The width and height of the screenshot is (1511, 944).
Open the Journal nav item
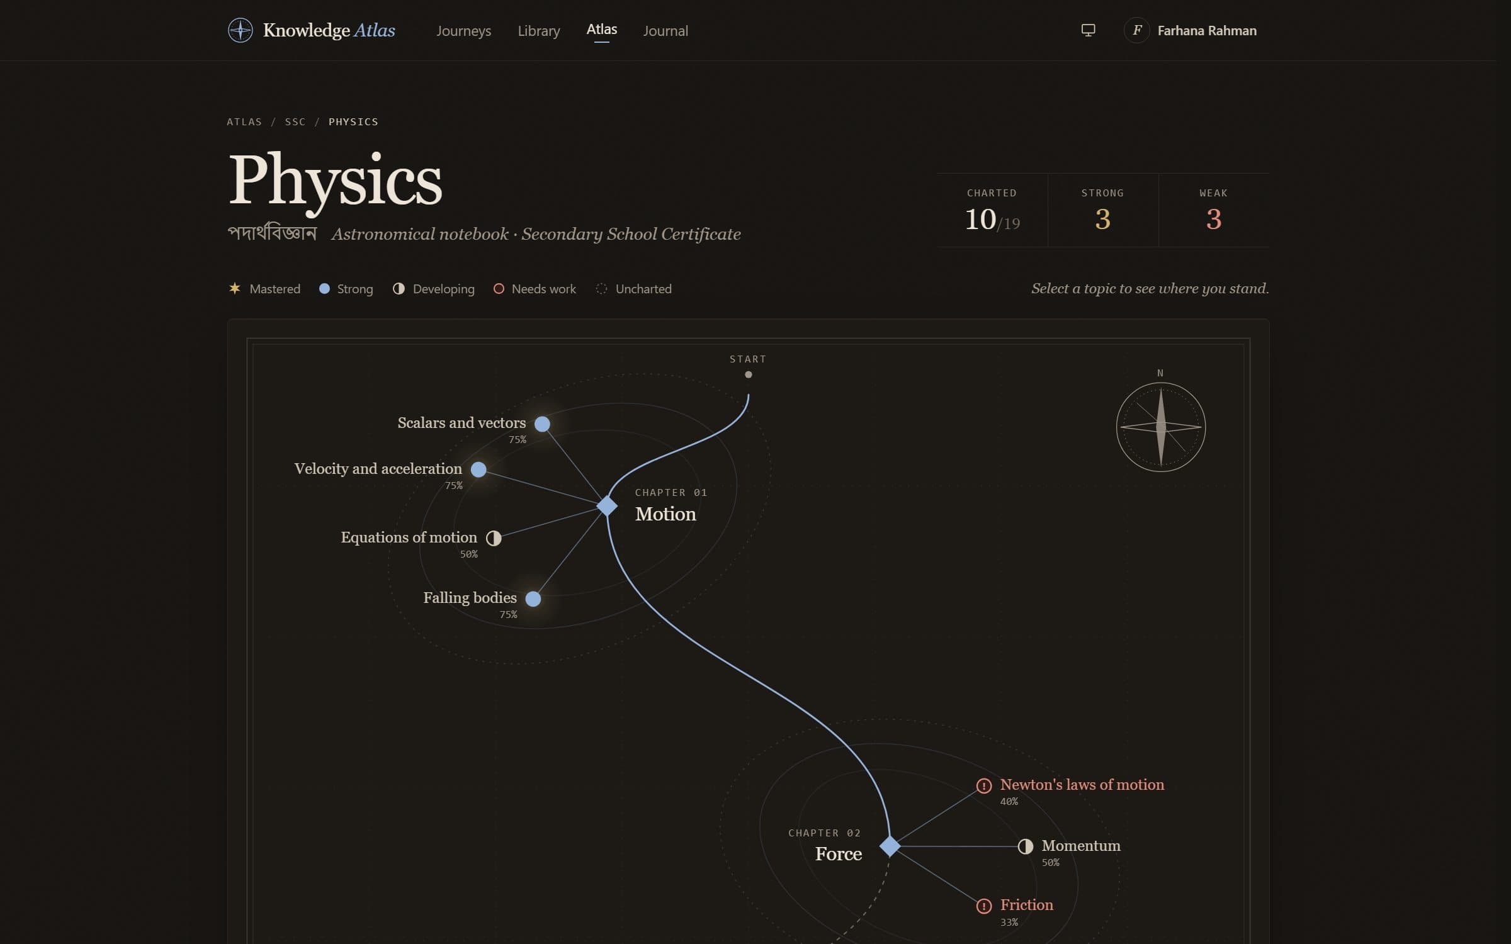point(665,31)
